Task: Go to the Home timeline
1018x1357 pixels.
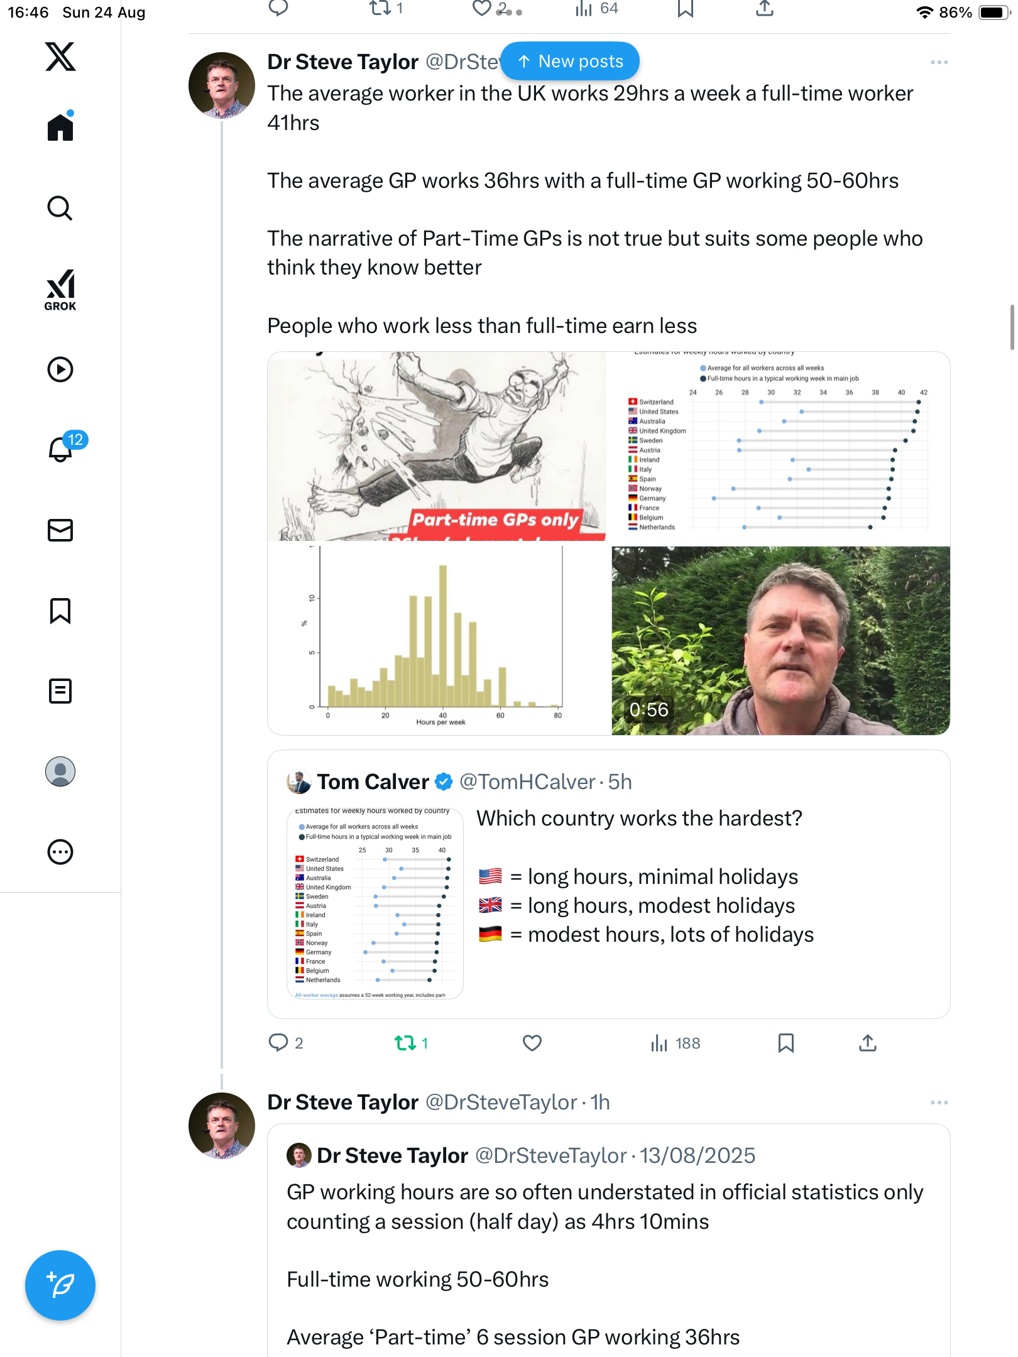Action: (x=60, y=128)
